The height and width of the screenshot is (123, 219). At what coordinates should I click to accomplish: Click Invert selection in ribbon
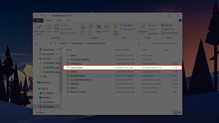[169, 33]
